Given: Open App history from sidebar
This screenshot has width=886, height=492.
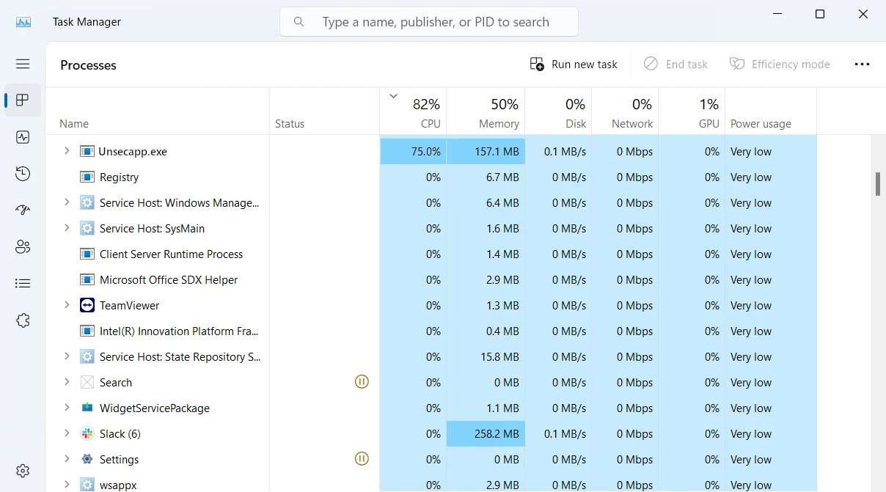Looking at the screenshot, I should click(x=23, y=174).
